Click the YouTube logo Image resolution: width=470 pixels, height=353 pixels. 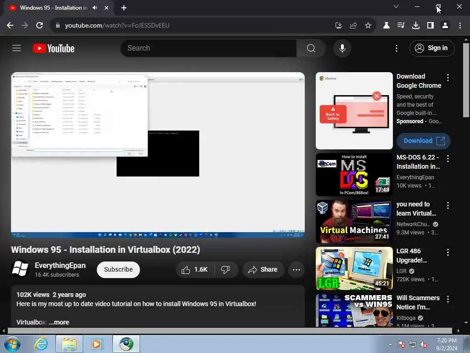point(54,48)
